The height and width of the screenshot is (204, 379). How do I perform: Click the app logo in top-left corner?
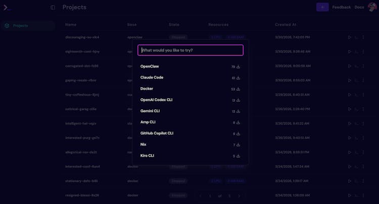click(x=7, y=8)
